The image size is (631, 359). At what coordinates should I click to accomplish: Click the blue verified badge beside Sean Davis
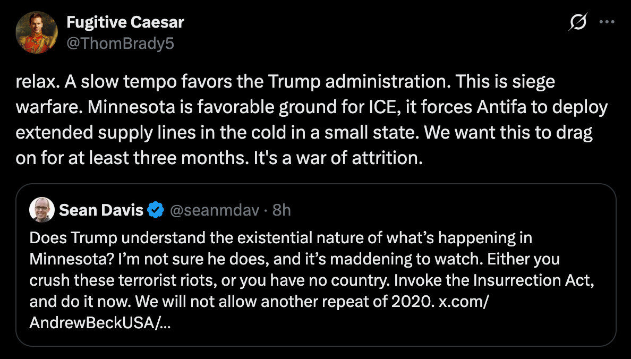click(x=155, y=210)
